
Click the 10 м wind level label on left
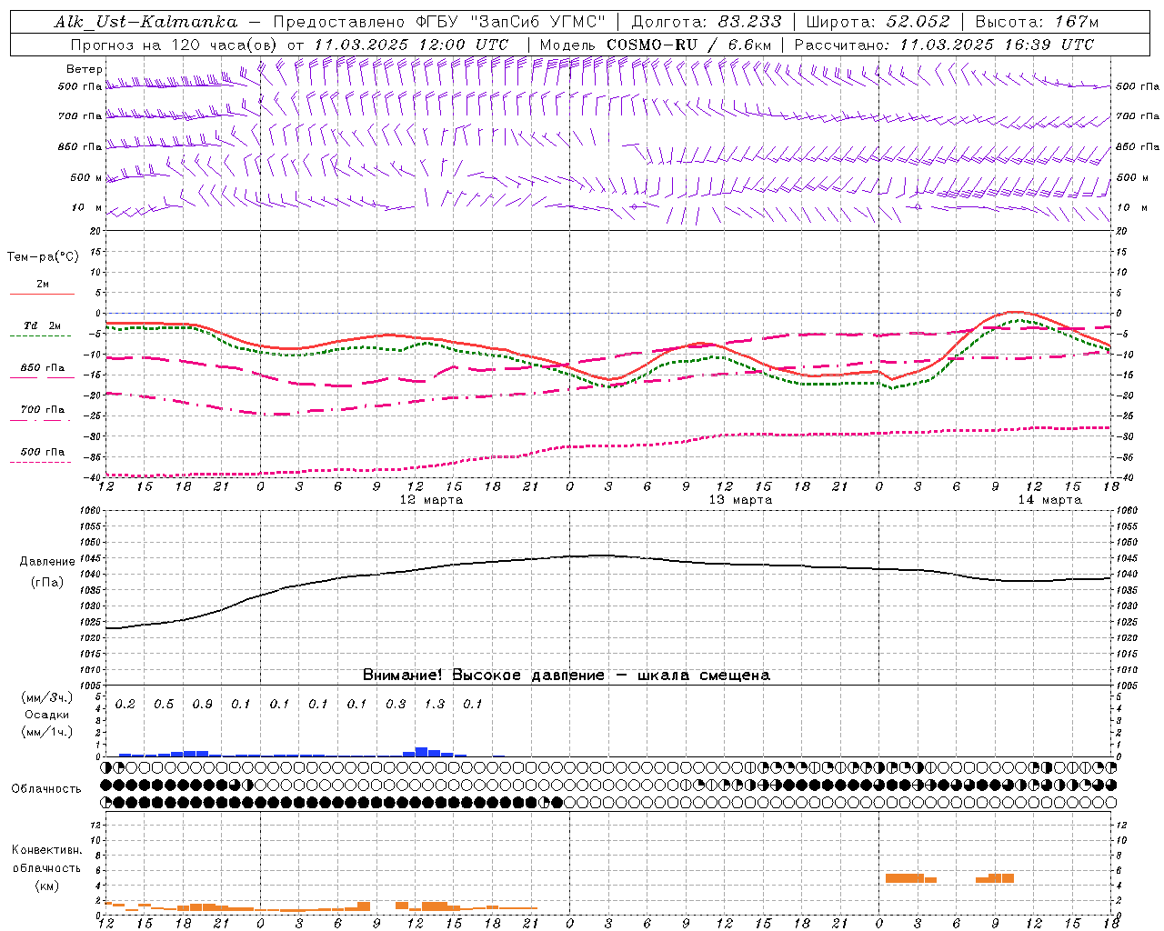tap(86, 207)
